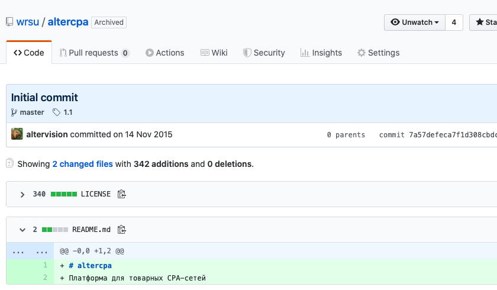Click the watchers count 4
The width and height of the screenshot is (497, 290).
pyautogui.click(x=454, y=22)
